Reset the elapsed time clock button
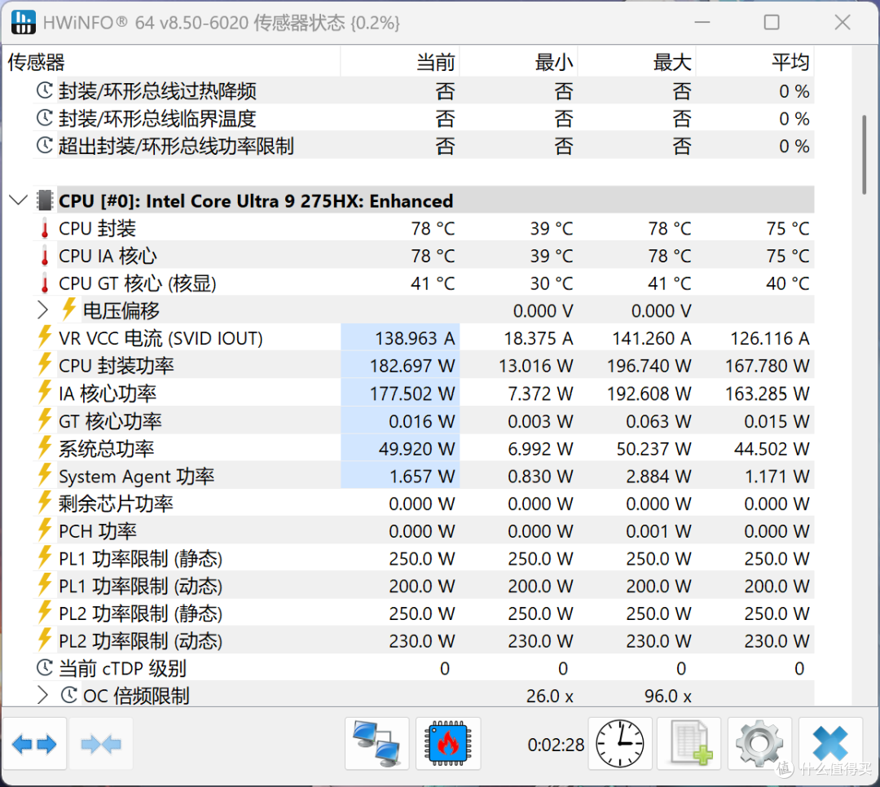The image size is (880, 787). (619, 744)
